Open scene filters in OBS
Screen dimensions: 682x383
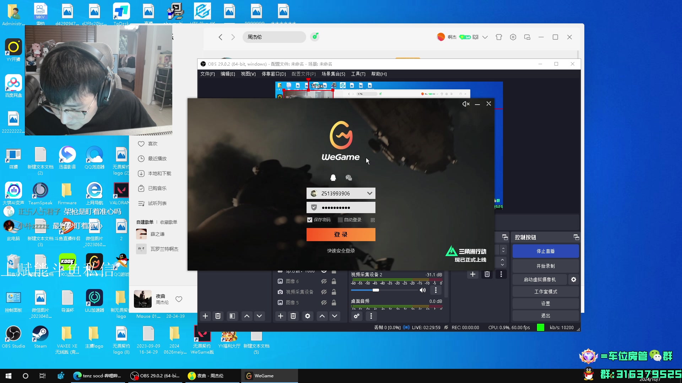232,316
